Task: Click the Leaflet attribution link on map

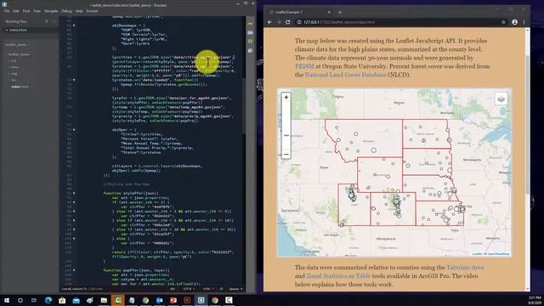Action: tap(477, 254)
